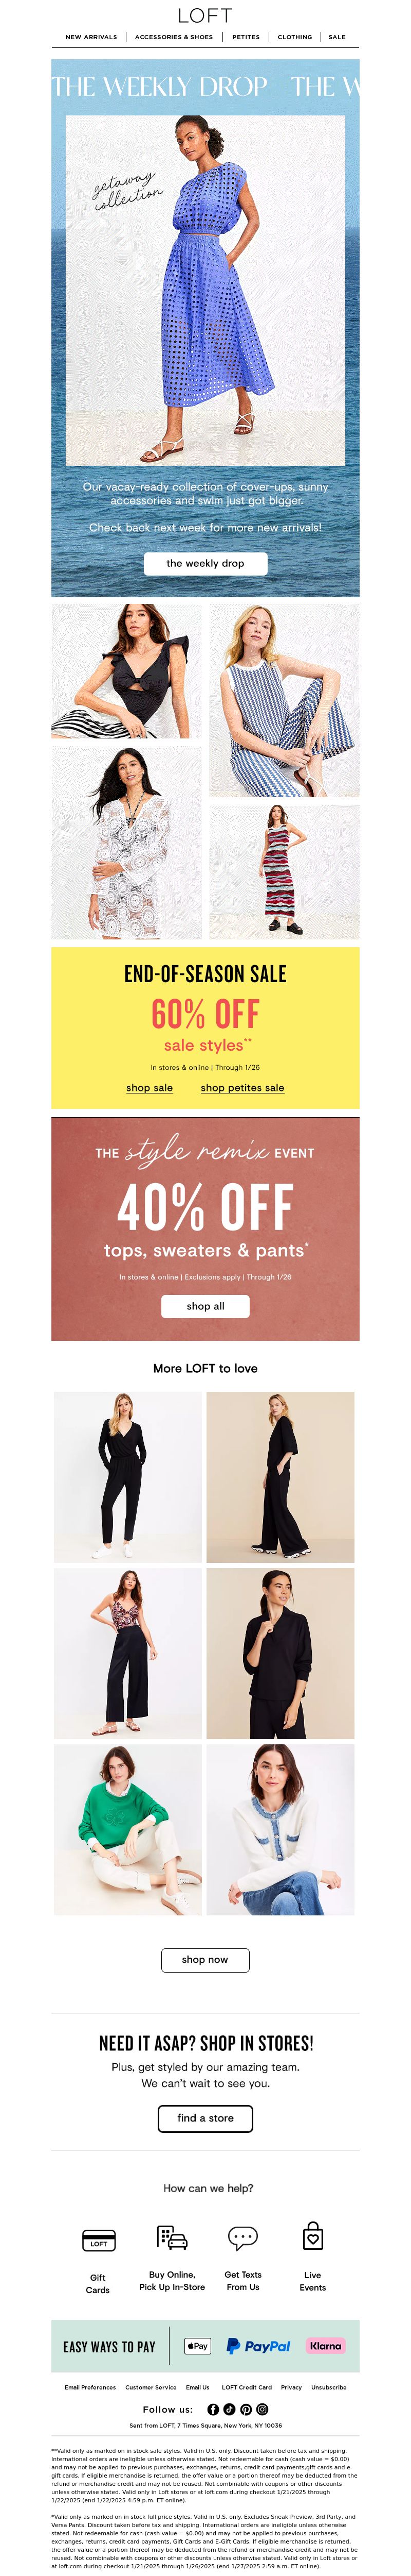Click the Gift Cards icon

[x=98, y=2240]
